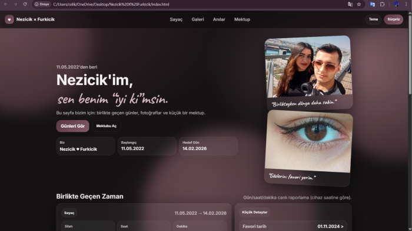412x231 pixels.
Task: Click the Nezicik'im, headline
Action: 95,80
